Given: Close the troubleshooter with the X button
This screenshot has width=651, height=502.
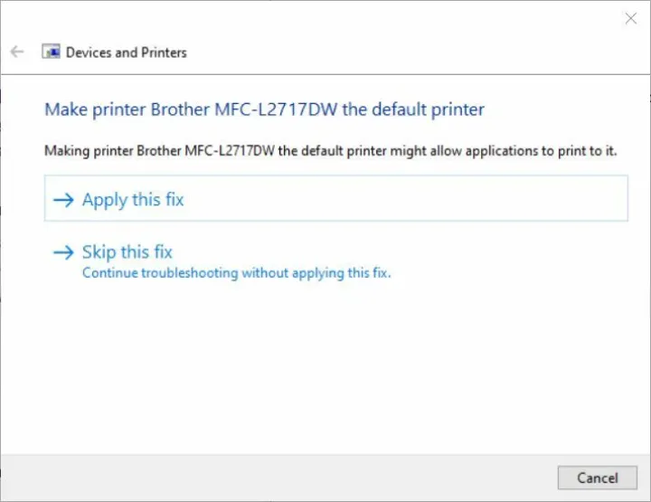Looking at the screenshot, I should (x=630, y=18).
